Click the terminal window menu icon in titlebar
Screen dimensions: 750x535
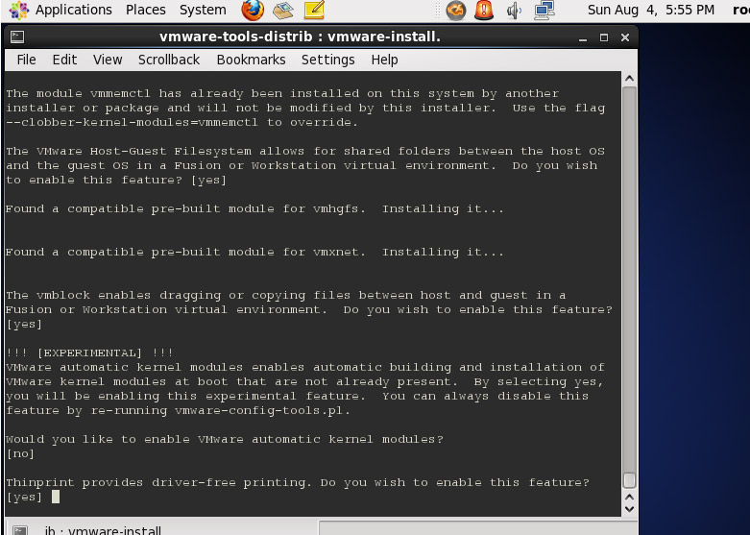point(17,36)
